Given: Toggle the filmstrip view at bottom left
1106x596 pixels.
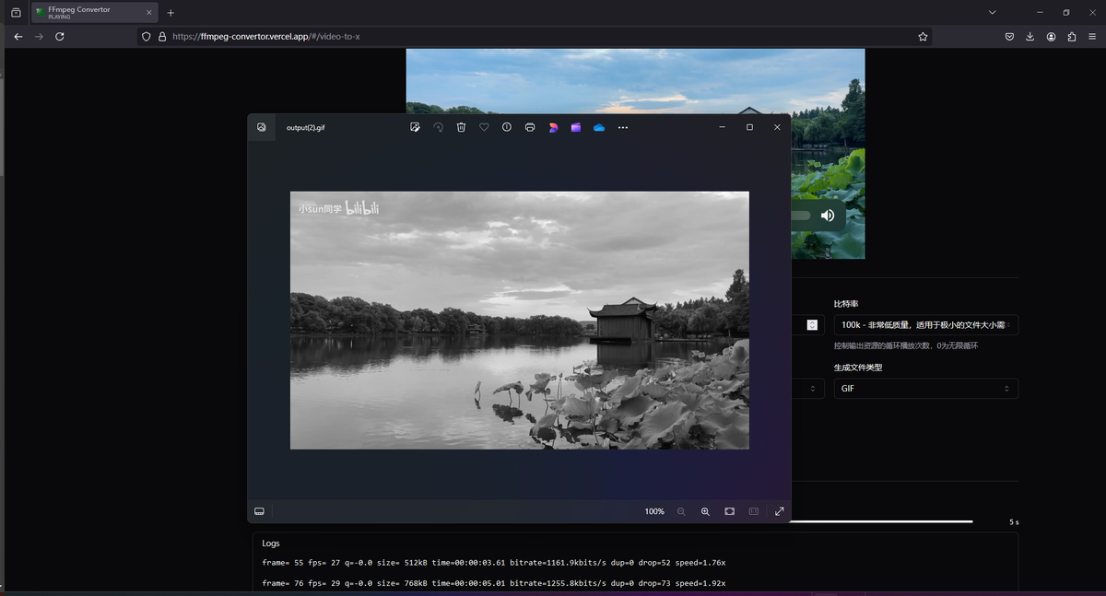Looking at the screenshot, I should tap(260, 511).
